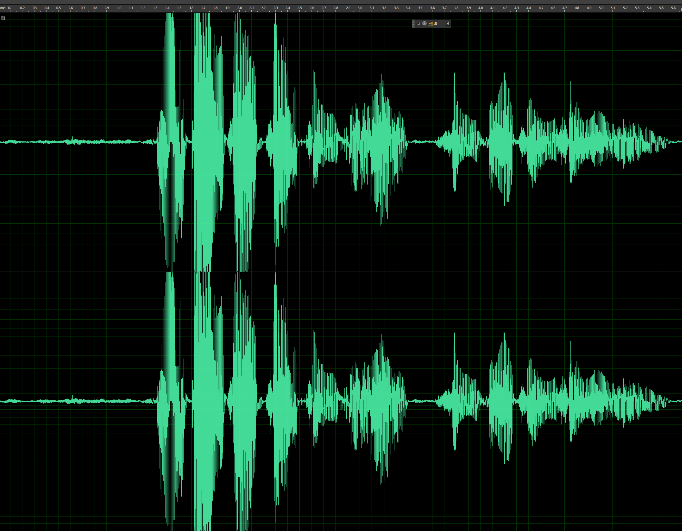Click the volume ramp icon in HUD
This screenshot has width=682, height=531.
click(418, 23)
